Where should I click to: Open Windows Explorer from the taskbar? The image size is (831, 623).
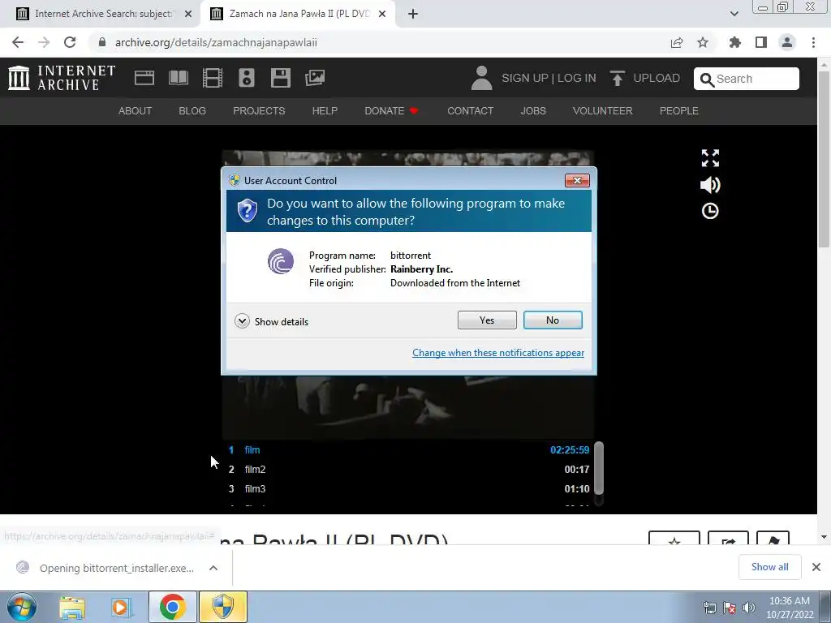pos(72,607)
